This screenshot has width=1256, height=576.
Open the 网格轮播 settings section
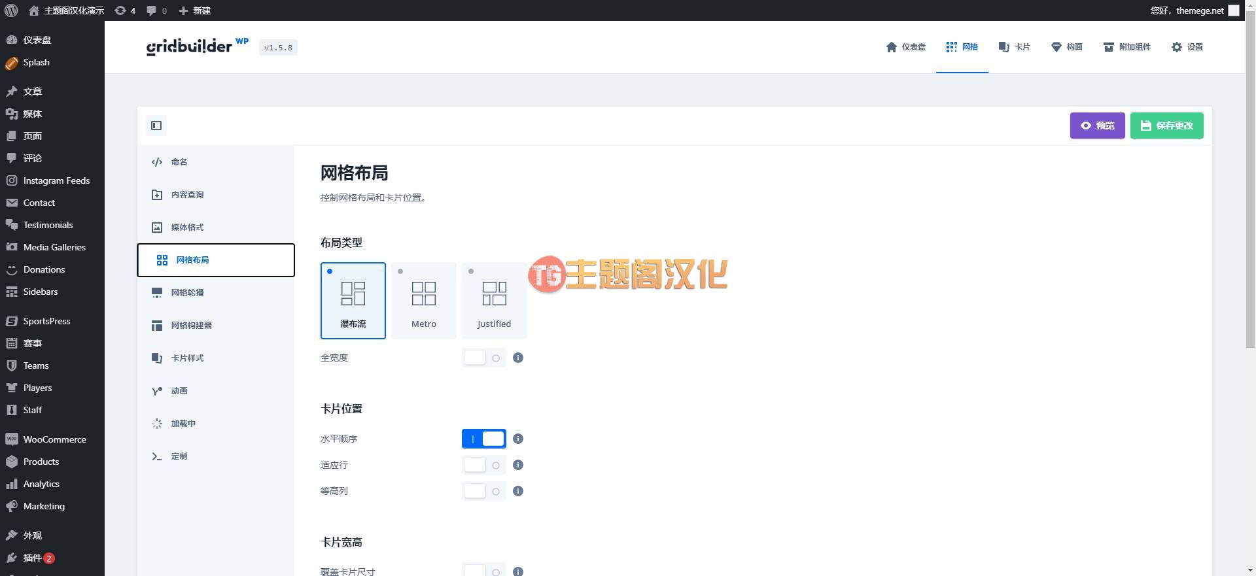[216, 293]
